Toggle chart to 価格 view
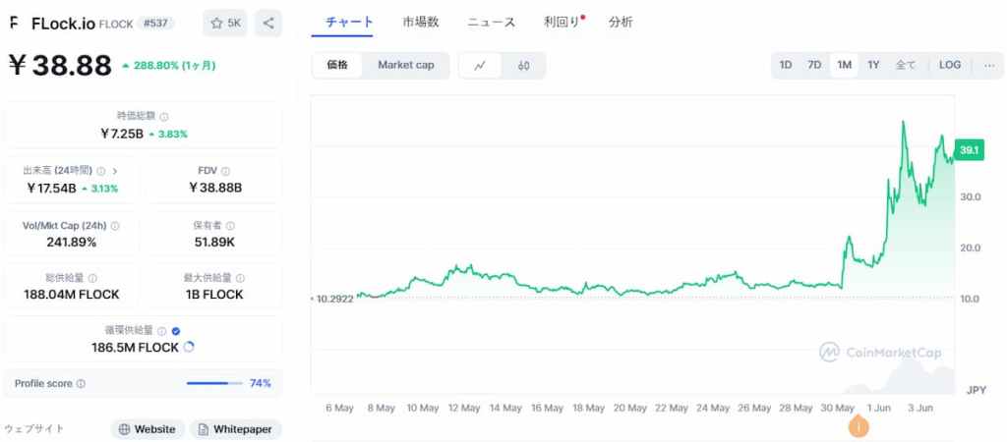Viewport: 1007px width, 442px height. click(337, 66)
